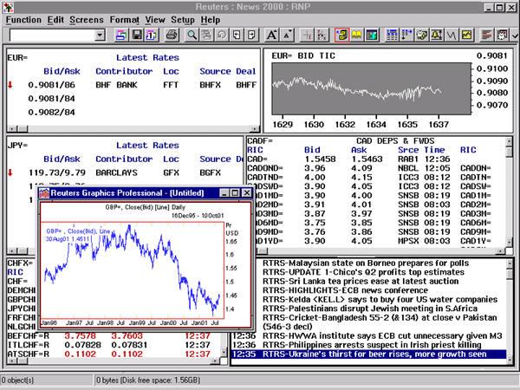Click the floppy disk save icon
The height and width of the screenshot is (390, 520).
click(137, 35)
